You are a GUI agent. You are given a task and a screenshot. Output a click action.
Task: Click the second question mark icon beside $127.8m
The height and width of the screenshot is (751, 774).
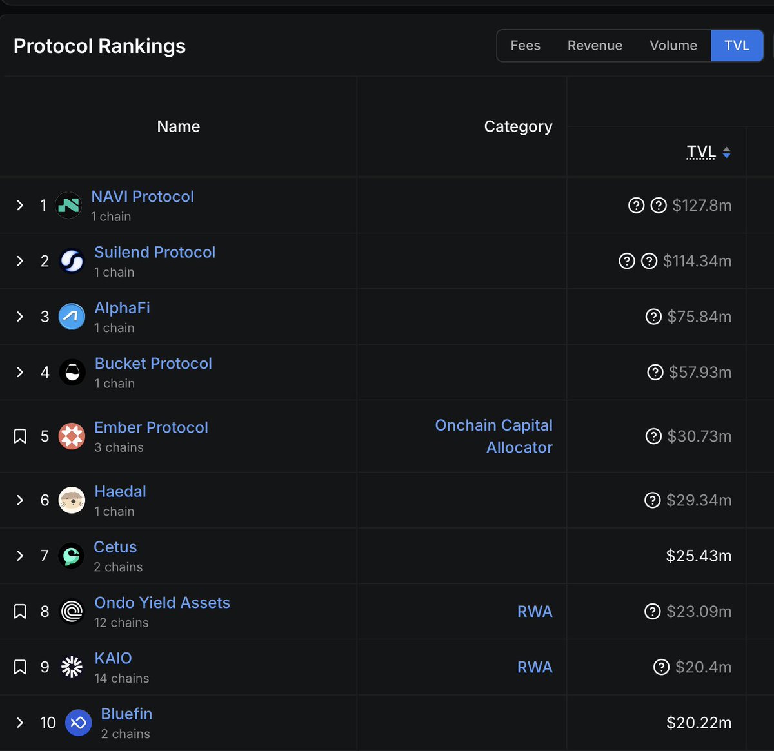tap(659, 206)
